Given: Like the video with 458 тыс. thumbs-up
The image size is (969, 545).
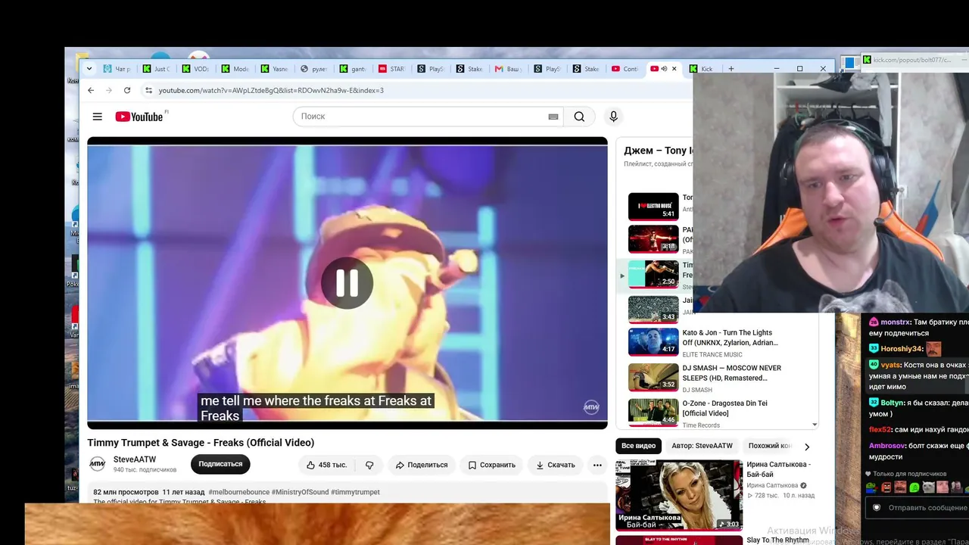Looking at the screenshot, I should [x=326, y=465].
